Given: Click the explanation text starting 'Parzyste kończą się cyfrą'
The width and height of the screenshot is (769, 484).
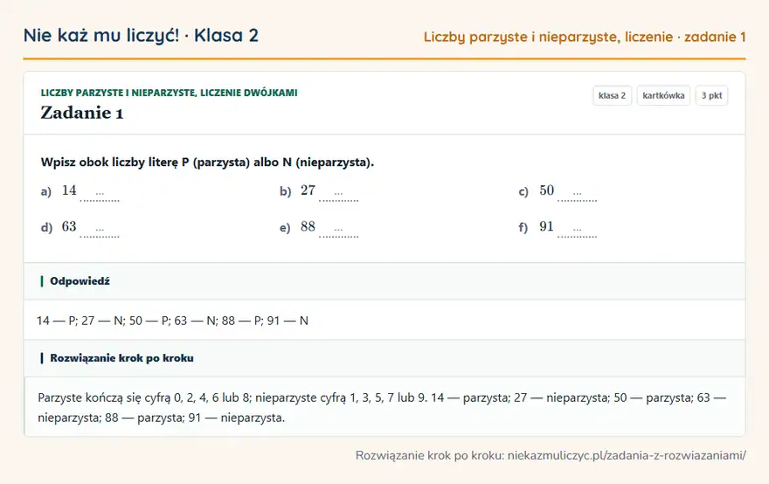Looking at the screenshot, I should pyautogui.click(x=382, y=407).
